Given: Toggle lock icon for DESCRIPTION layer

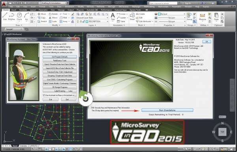Looking at the screenshot, I should pos(84,22).
